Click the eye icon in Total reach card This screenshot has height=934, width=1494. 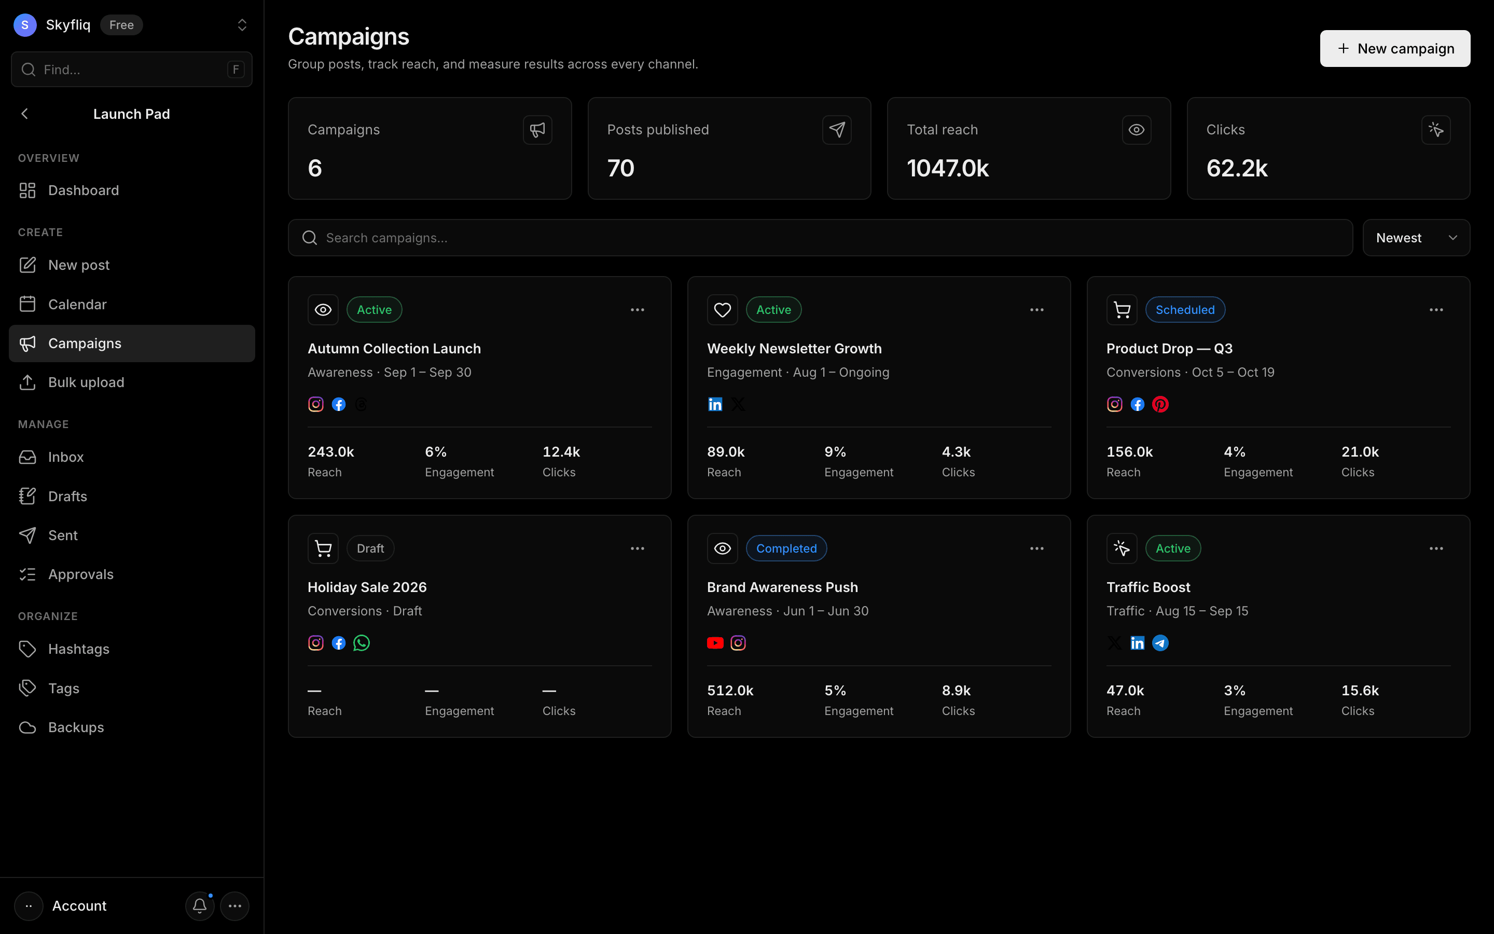1136,130
